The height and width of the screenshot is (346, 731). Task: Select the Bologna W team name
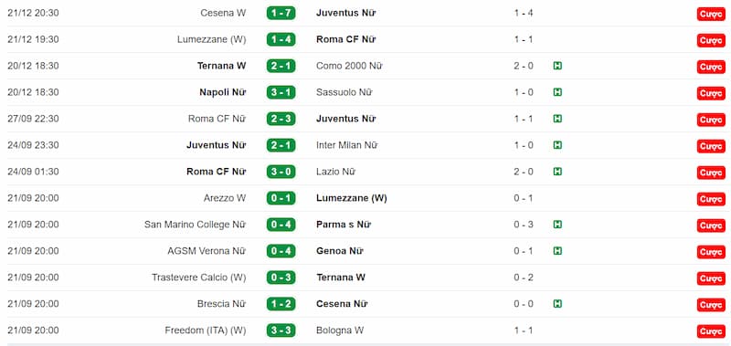pos(340,330)
